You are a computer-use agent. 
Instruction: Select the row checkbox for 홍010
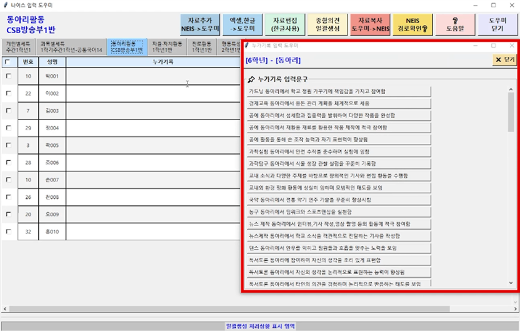click(7, 231)
